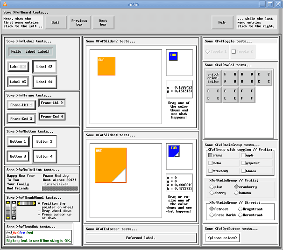Screen dimensions: 283x250
Task: Click the orange ONE thumb in Slider2
Action: [106, 66]
